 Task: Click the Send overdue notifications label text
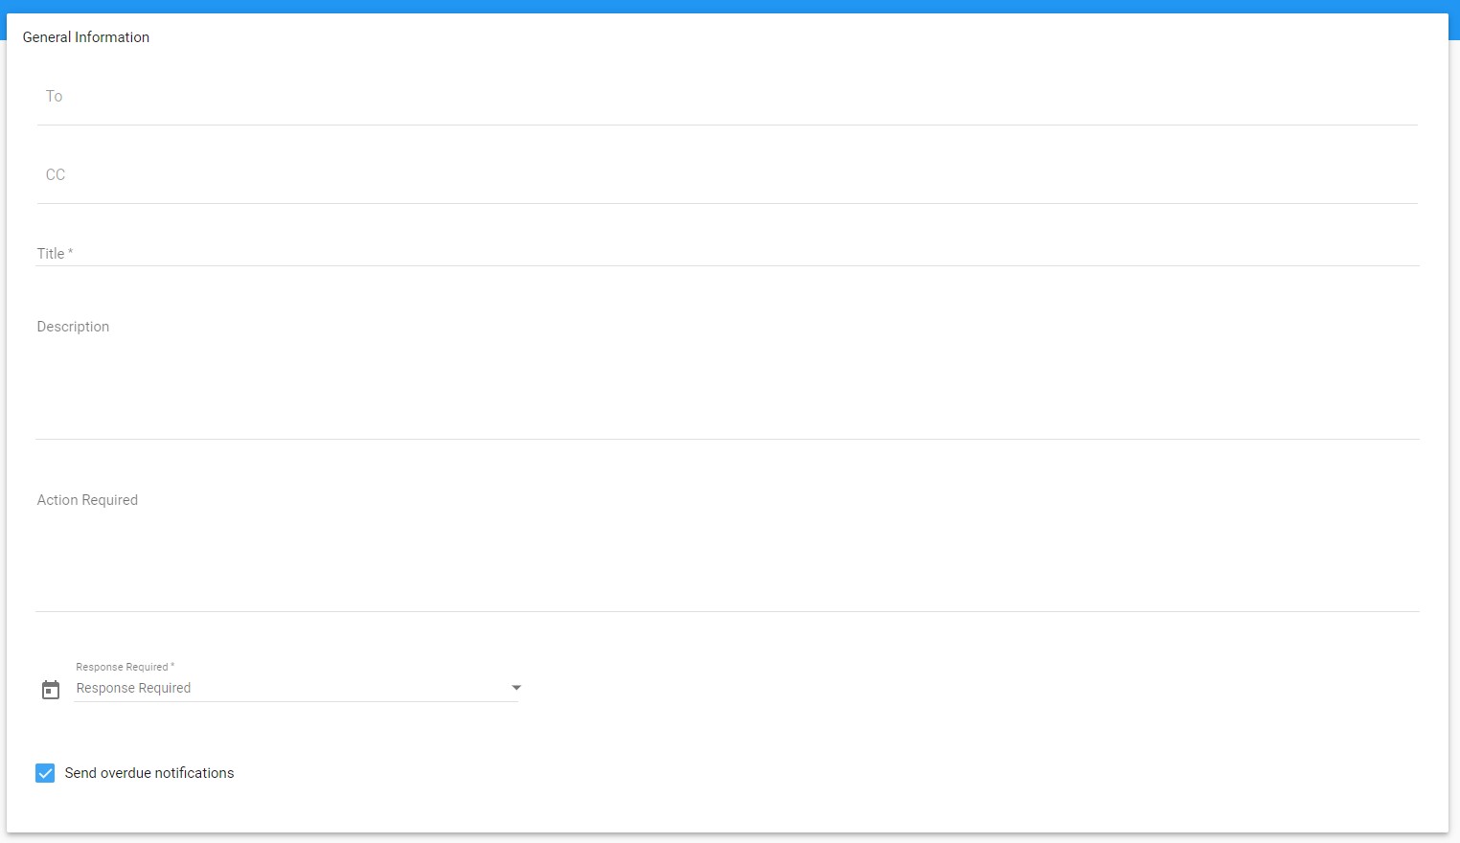pyautogui.click(x=149, y=773)
